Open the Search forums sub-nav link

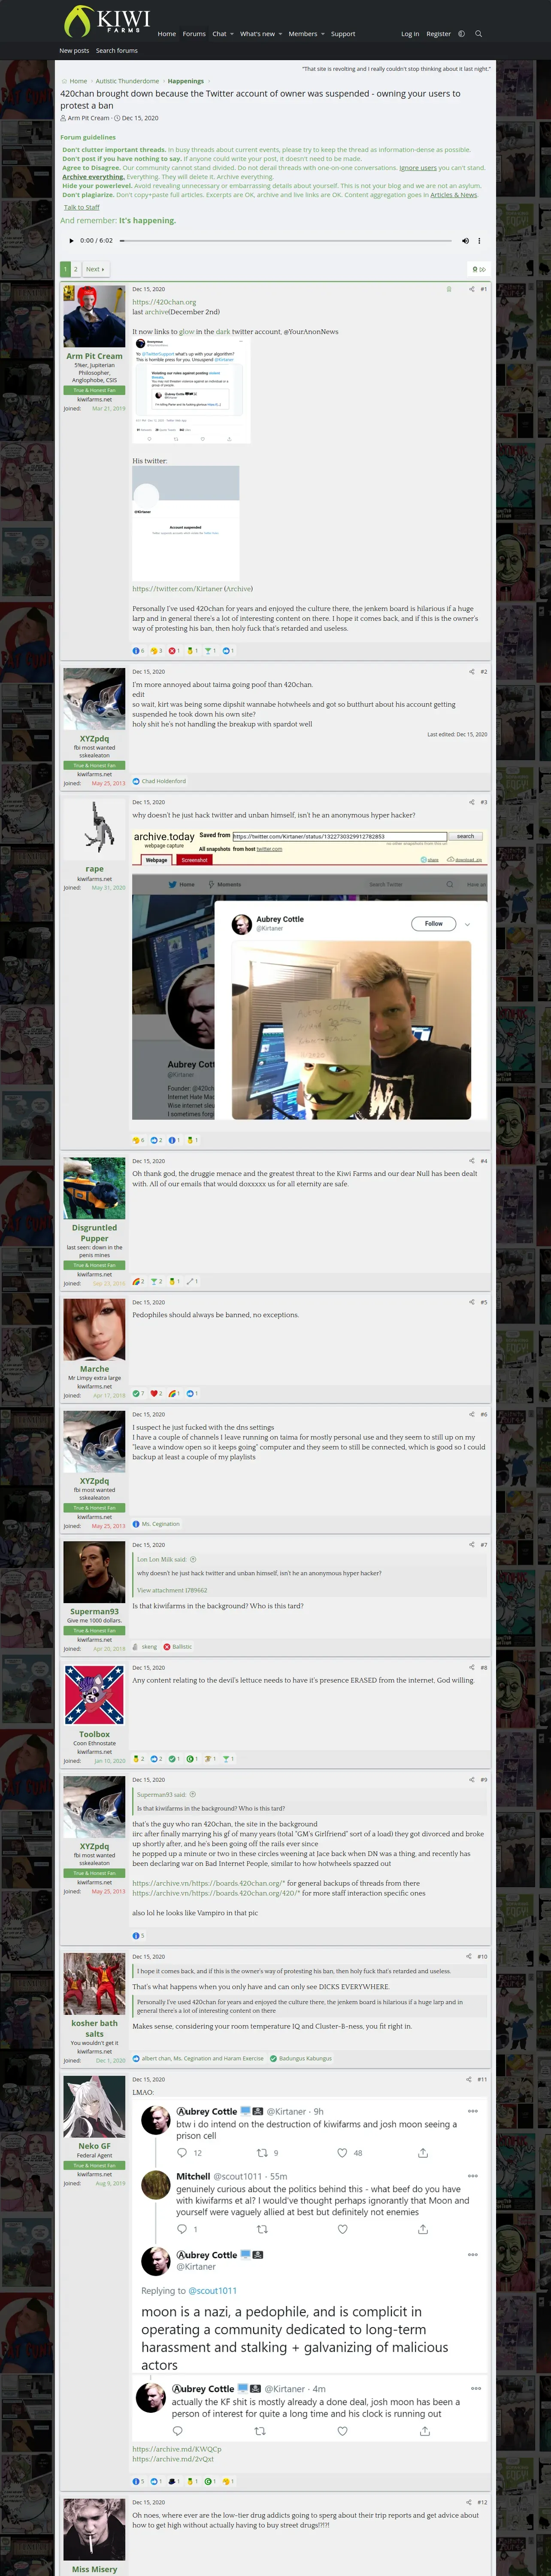tap(117, 50)
